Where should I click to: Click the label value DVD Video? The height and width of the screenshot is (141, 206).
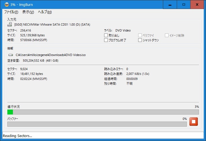click(123, 30)
